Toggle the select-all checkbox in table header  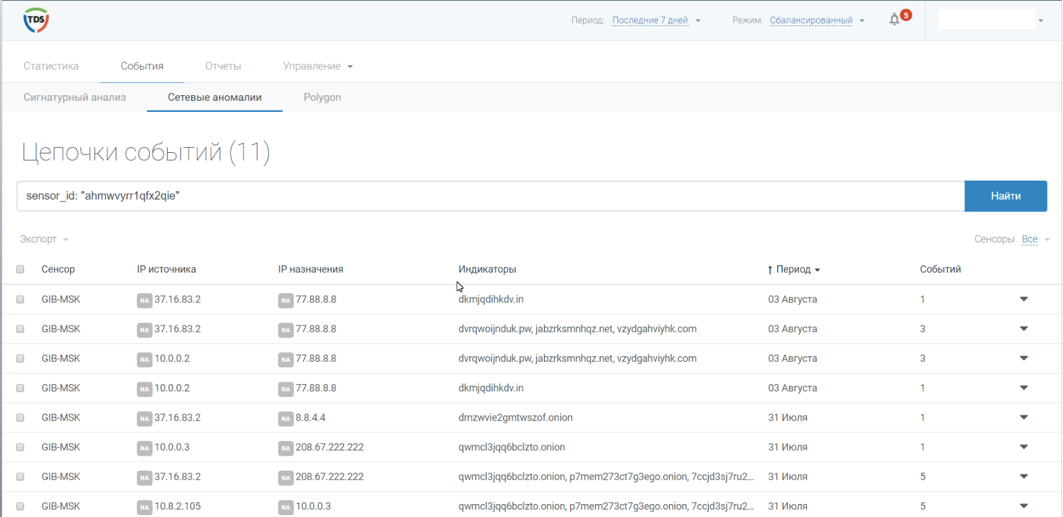pos(20,270)
